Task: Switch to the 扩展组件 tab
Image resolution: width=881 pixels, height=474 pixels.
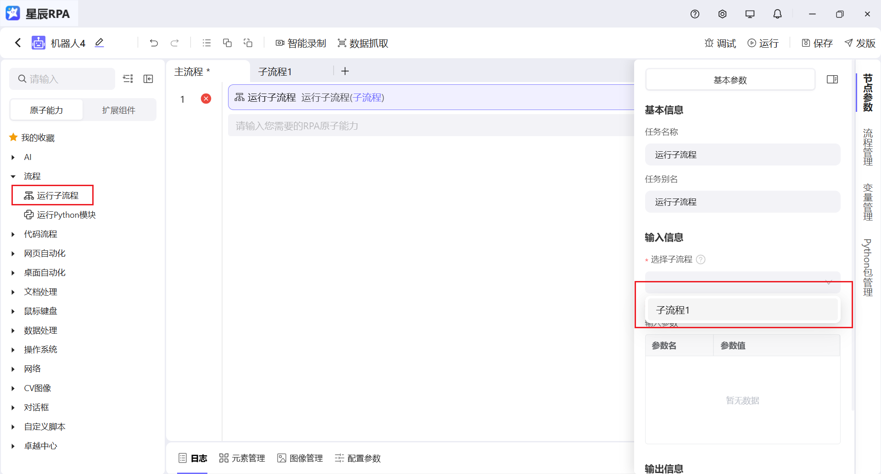Action: (x=119, y=110)
